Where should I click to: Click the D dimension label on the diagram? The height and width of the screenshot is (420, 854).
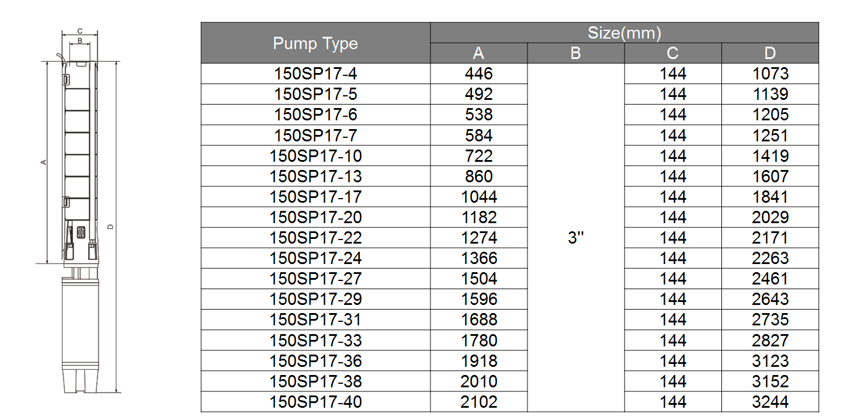pos(110,227)
